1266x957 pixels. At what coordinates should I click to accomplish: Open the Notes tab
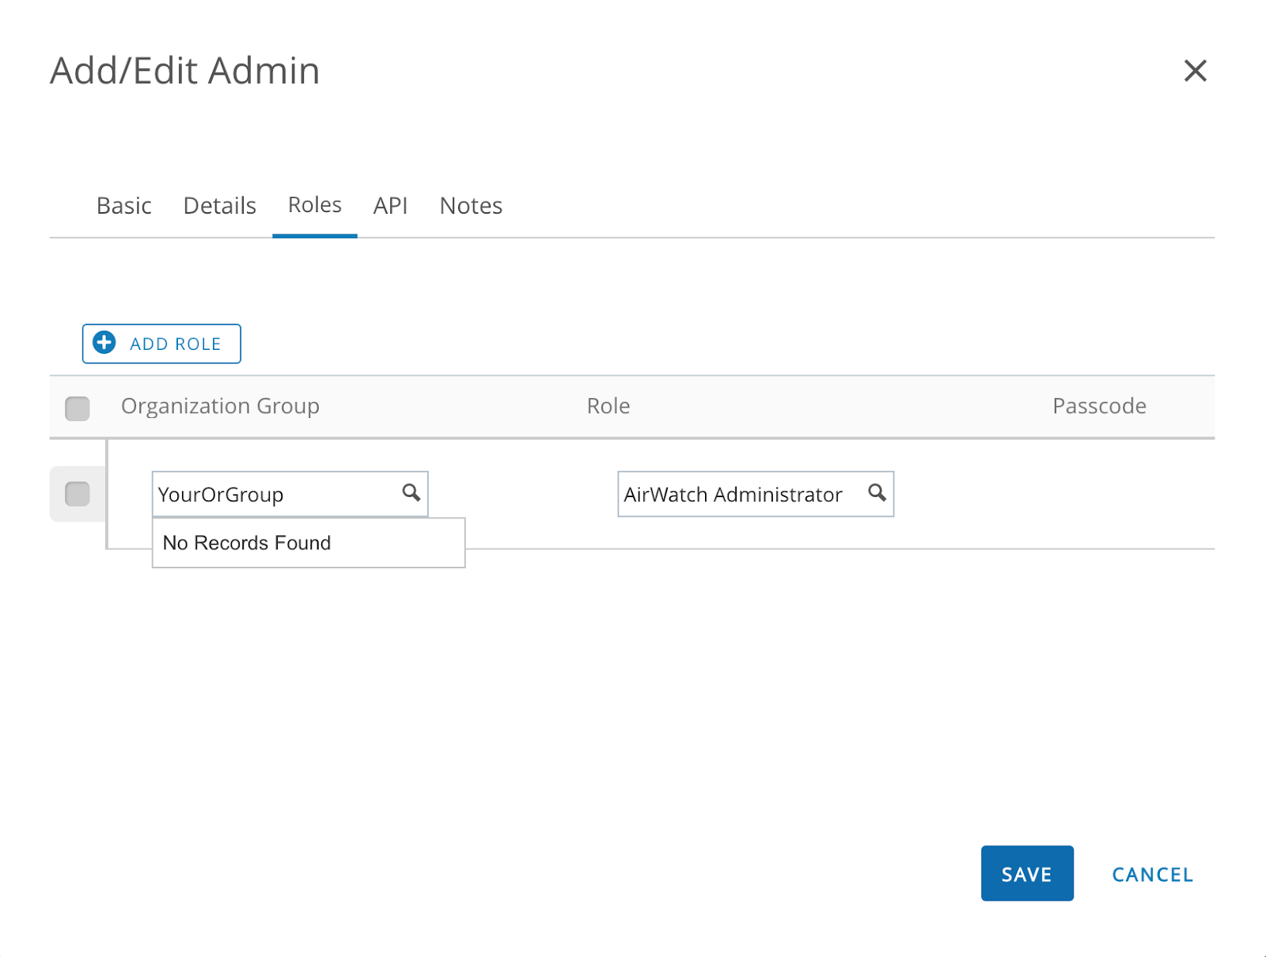coord(470,206)
